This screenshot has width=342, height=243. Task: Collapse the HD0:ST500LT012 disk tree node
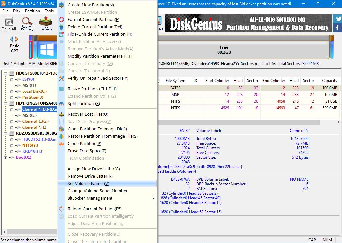(6, 73)
